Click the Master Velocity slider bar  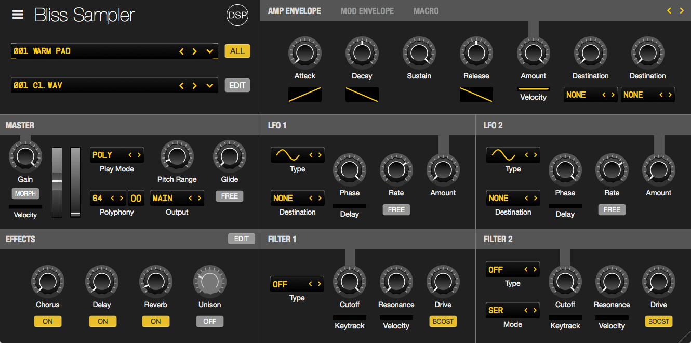click(25, 207)
